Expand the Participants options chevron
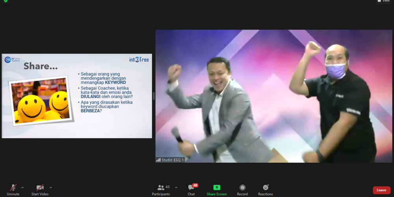394x197 pixels. [176, 188]
